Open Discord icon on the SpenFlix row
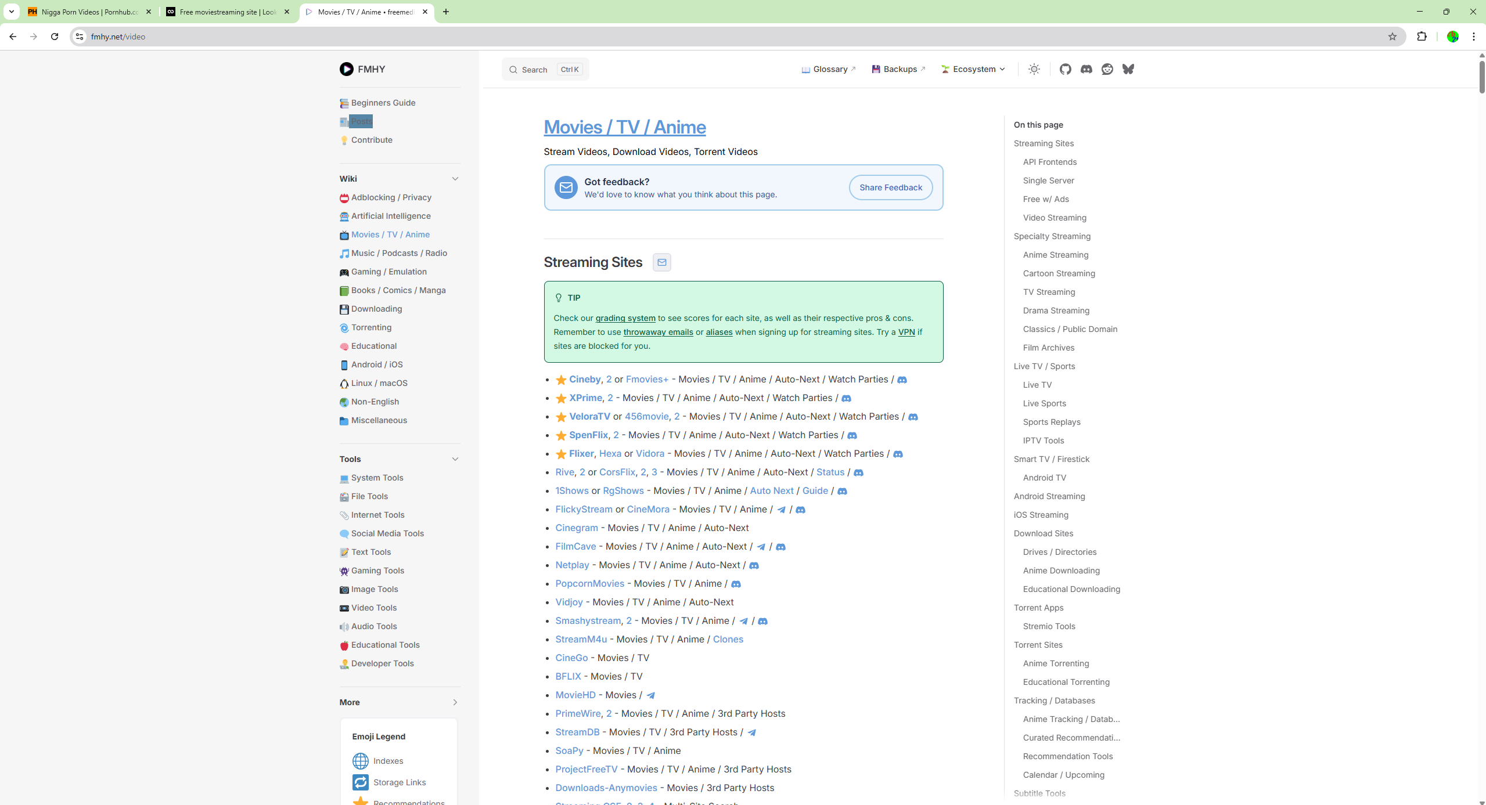This screenshot has height=805, width=1486. tap(852, 435)
